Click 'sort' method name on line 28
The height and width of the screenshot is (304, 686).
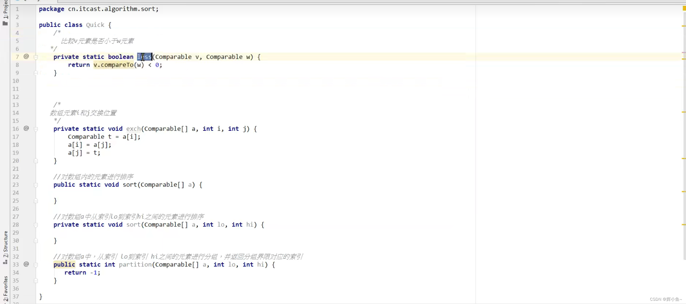[133, 225]
